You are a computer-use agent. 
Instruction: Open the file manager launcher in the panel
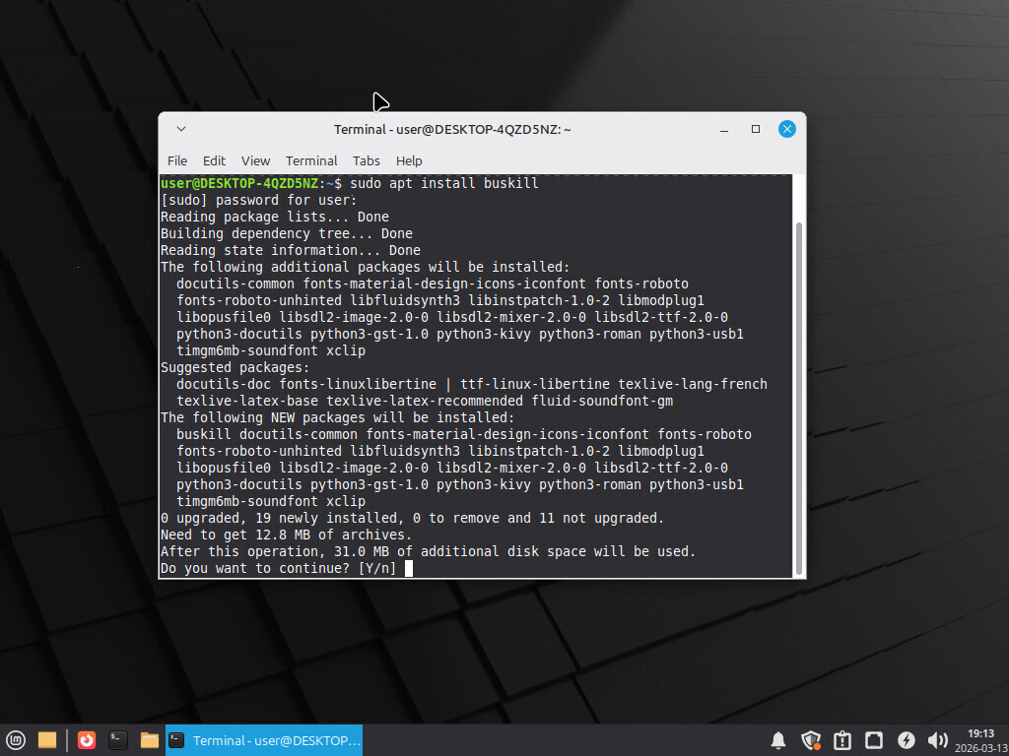coord(150,740)
